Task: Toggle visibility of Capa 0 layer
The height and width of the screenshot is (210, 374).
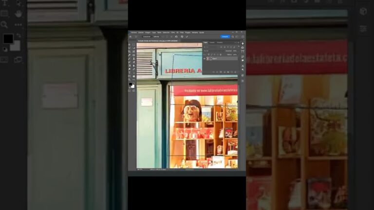Action: [205, 58]
